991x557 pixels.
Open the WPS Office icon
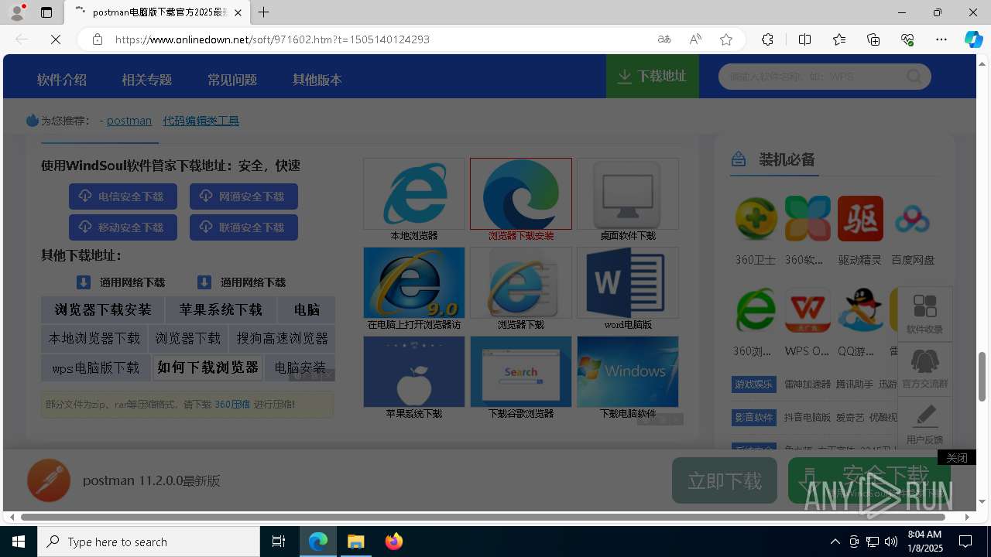(808, 310)
